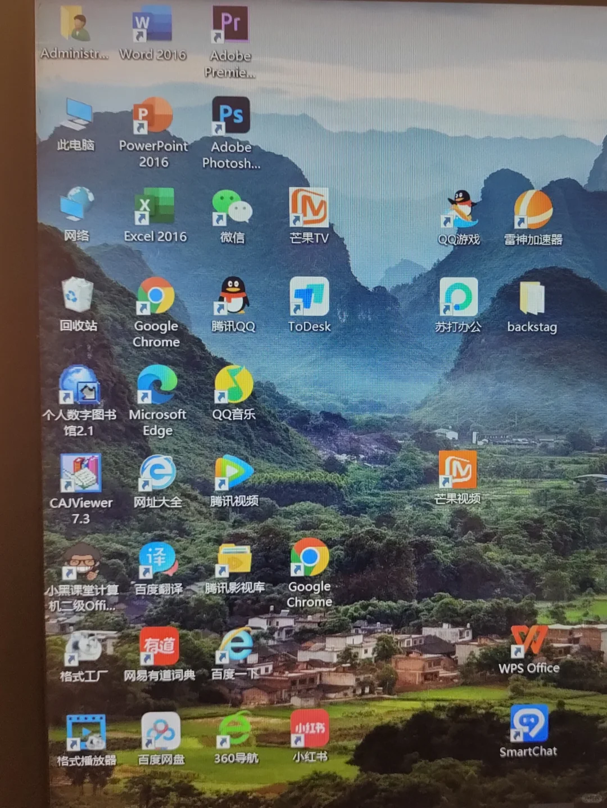
Task: Launch the Microsoft Edge shortcut
Action: [x=157, y=384]
